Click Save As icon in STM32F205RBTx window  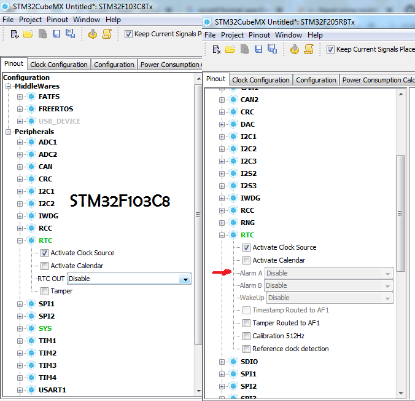273,49
